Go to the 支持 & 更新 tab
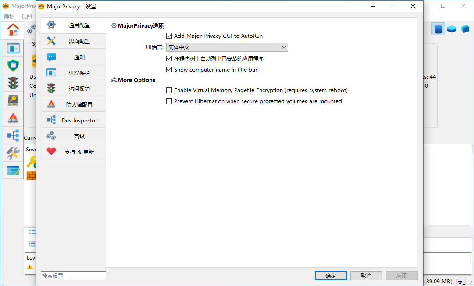 (74, 151)
